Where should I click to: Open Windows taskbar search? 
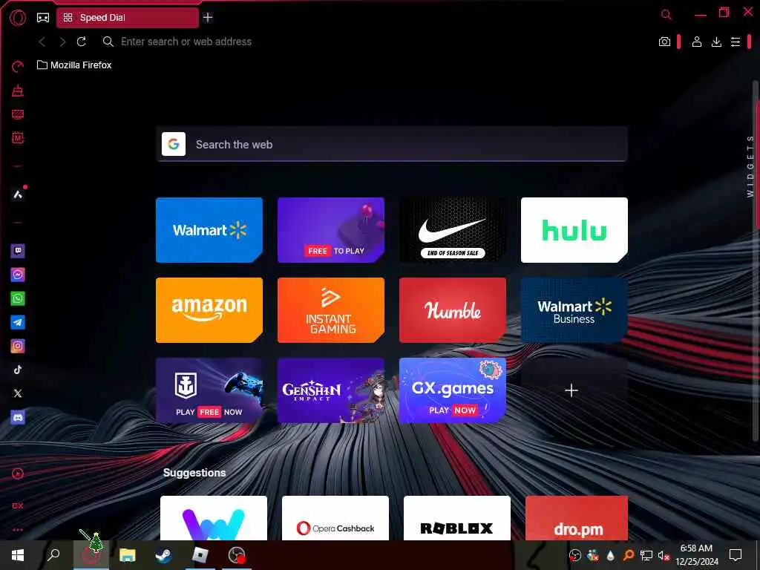pyautogui.click(x=53, y=555)
